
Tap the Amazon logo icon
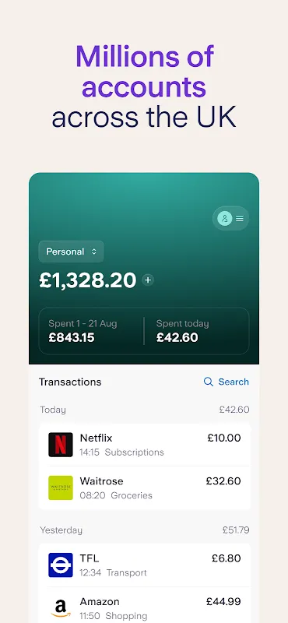click(x=61, y=608)
